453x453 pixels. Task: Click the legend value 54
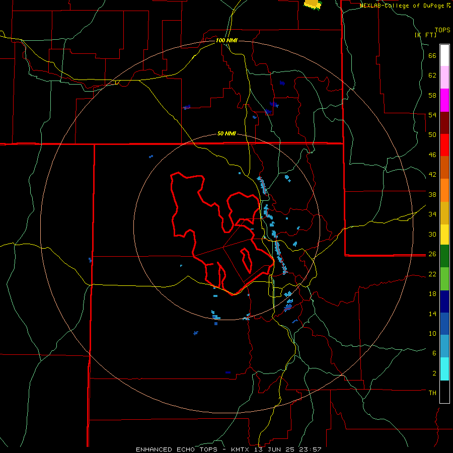coord(432,115)
